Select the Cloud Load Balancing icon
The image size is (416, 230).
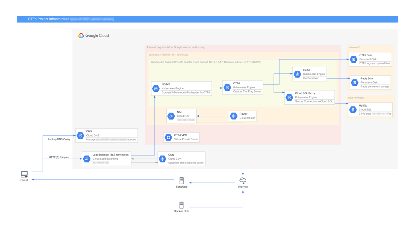[87, 159]
